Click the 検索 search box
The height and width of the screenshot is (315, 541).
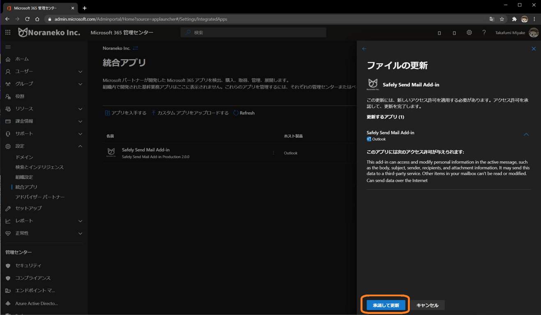(253, 32)
